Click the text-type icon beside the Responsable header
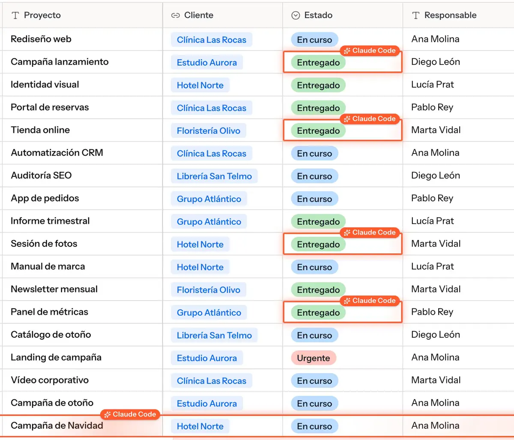The height and width of the screenshot is (440, 514). pyautogui.click(x=415, y=15)
